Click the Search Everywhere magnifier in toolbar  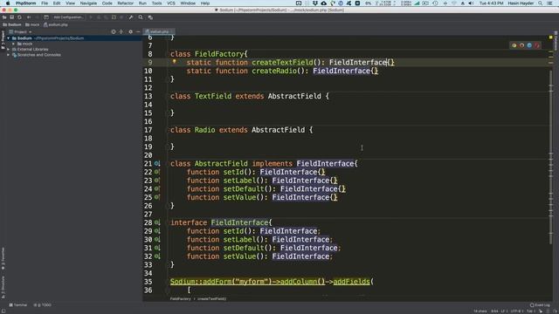[141, 17]
